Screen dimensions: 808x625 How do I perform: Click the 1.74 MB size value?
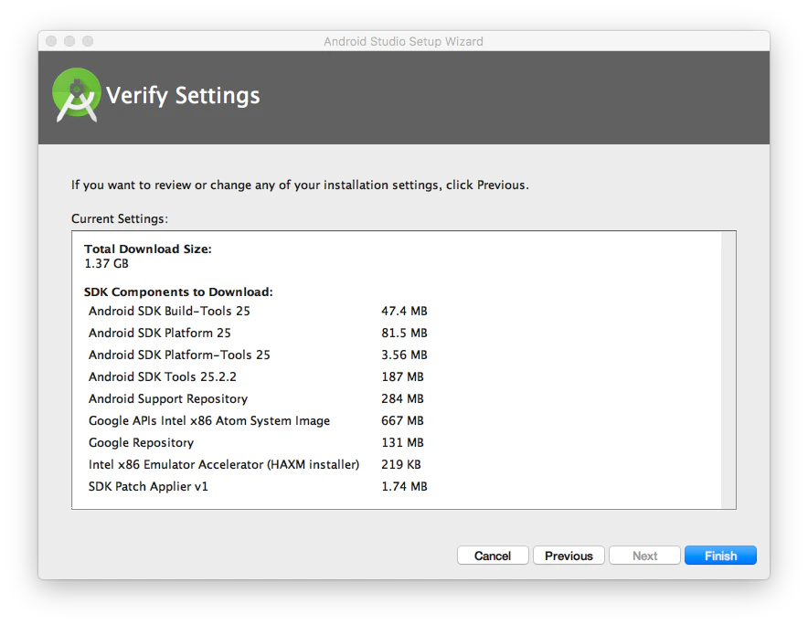[x=405, y=486]
